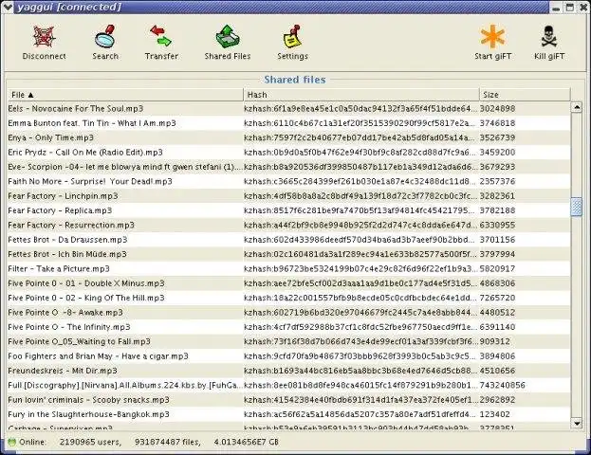Click the 2190965 users status text
The width and height of the screenshot is (591, 455).
(90, 442)
